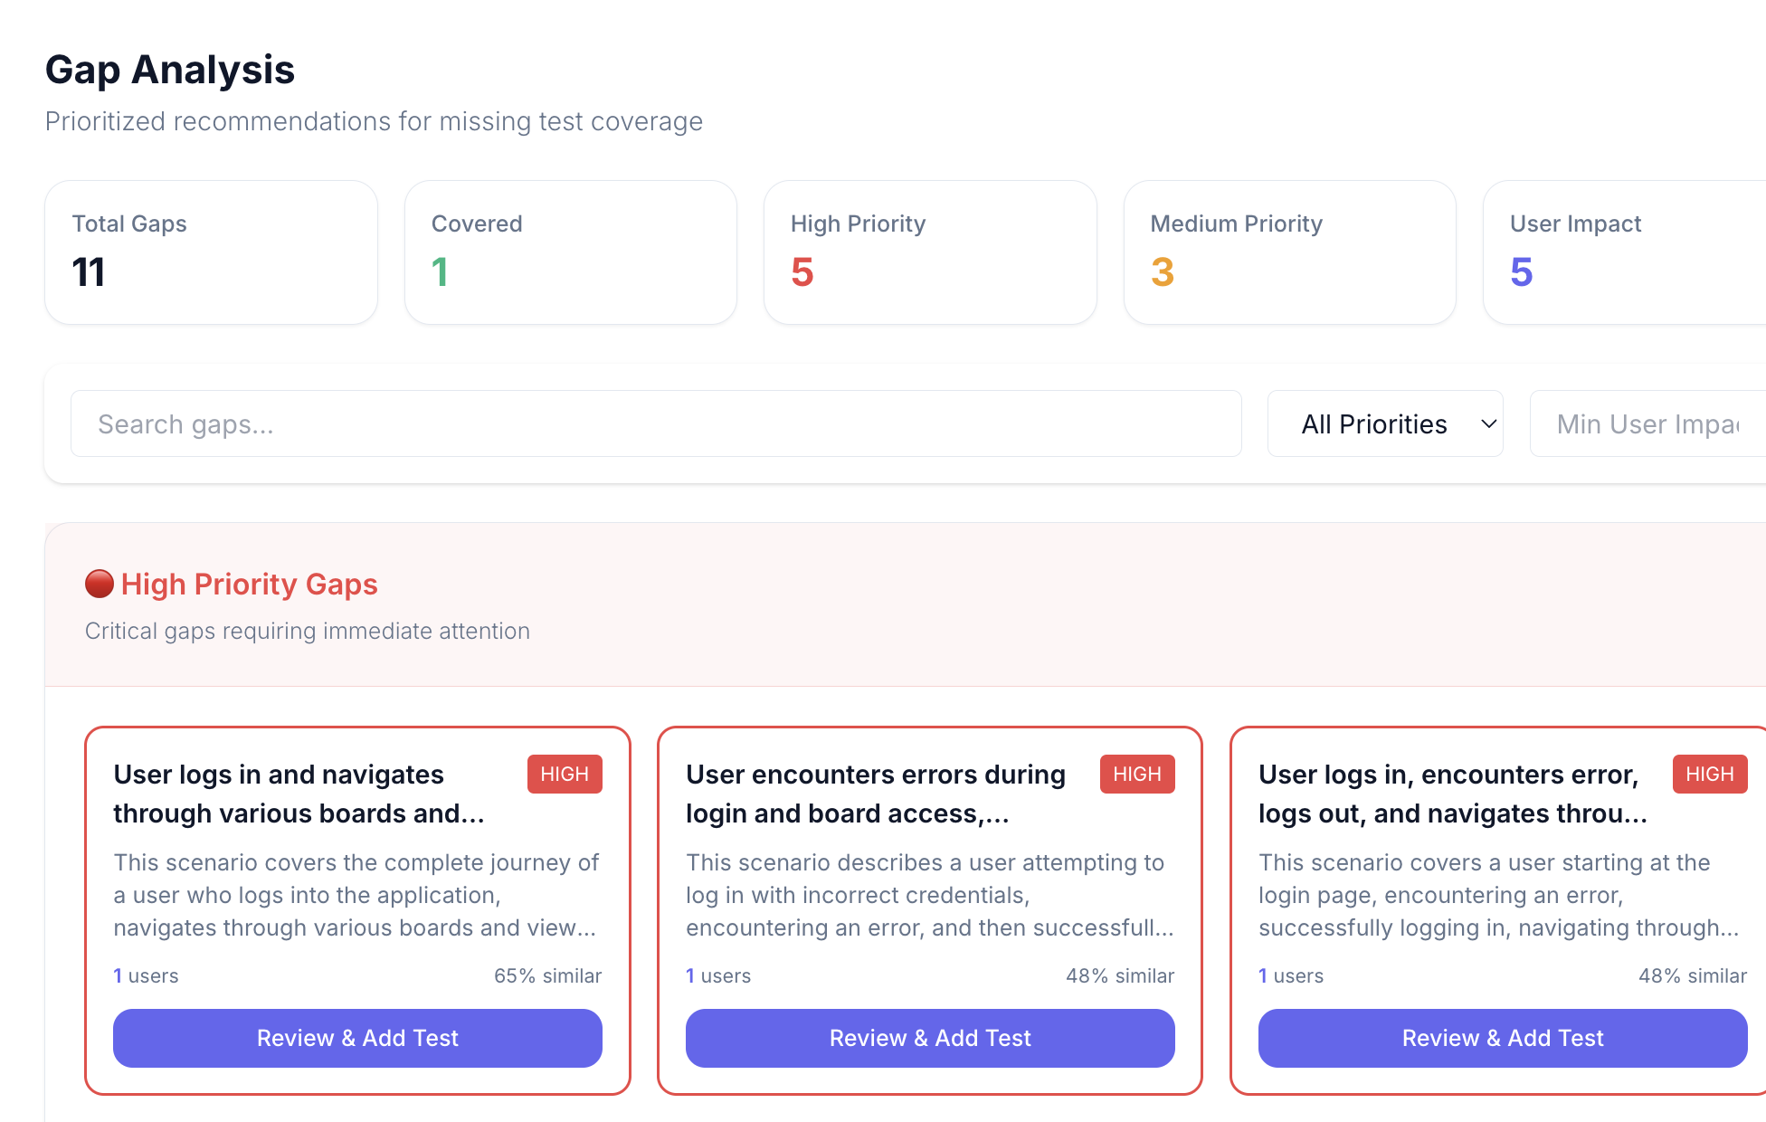Open "User encounters errors during login" title

pos(875,794)
